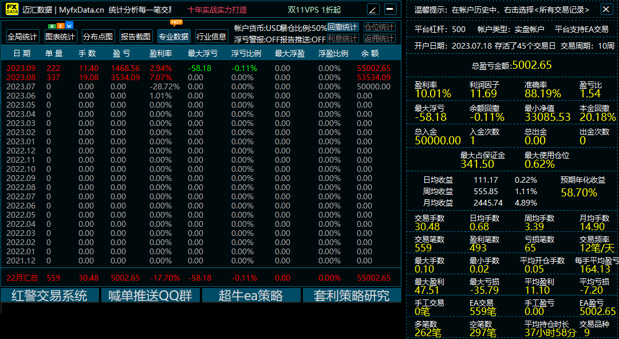Click the pencil edit icon in title bar
This screenshot has height=339, width=619.
(x=373, y=9)
